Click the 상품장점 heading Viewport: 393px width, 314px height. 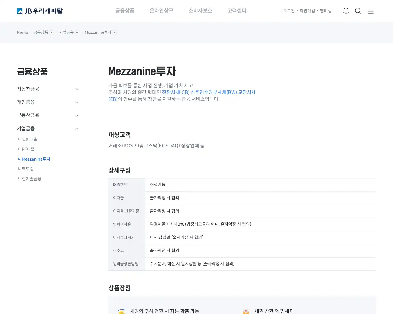119,288
